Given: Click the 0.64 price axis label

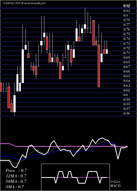Looking at the screenshot, I should click(x=126, y=81).
